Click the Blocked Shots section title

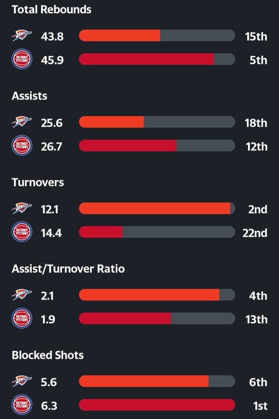point(48,355)
